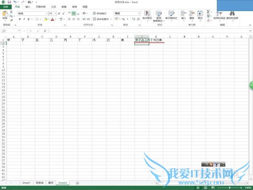Expand the Merge and Center dropdown arrow
Viewport: 253px width, 190px height.
pyautogui.click(x=111, y=19)
